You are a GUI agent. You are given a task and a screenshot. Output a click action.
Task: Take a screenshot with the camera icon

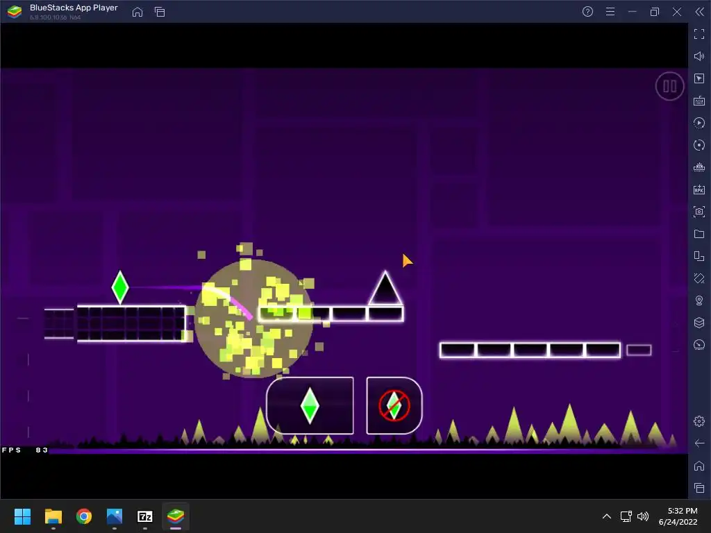click(699, 212)
